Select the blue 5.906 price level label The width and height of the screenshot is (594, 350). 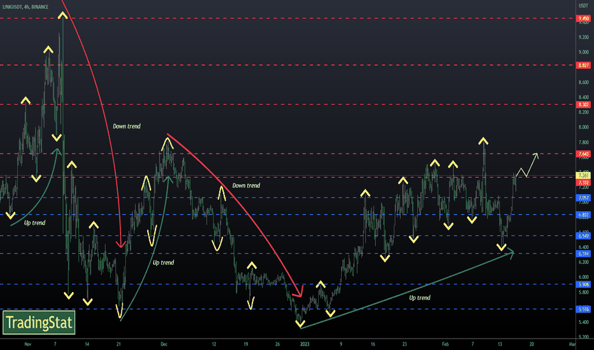tap(583, 284)
